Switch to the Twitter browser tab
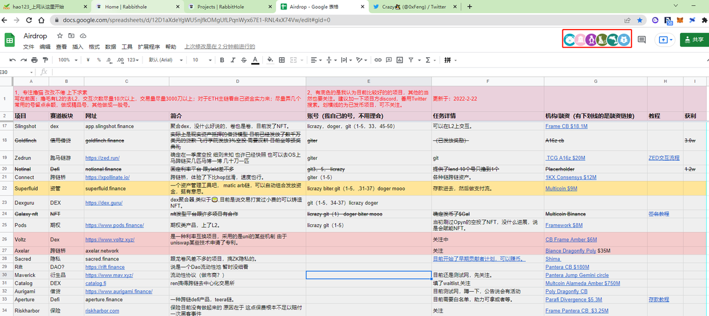 coord(415,6)
